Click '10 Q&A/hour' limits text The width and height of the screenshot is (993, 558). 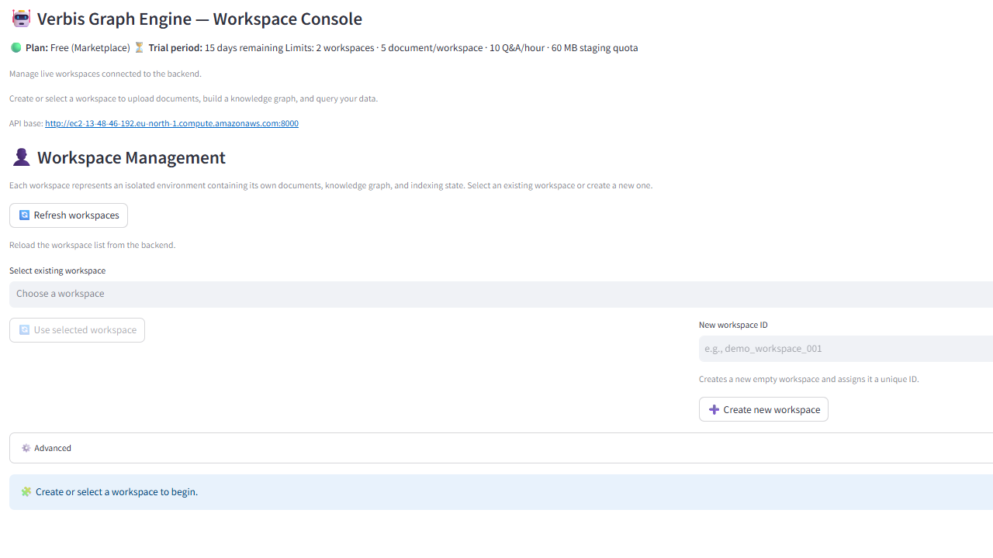tap(517, 48)
